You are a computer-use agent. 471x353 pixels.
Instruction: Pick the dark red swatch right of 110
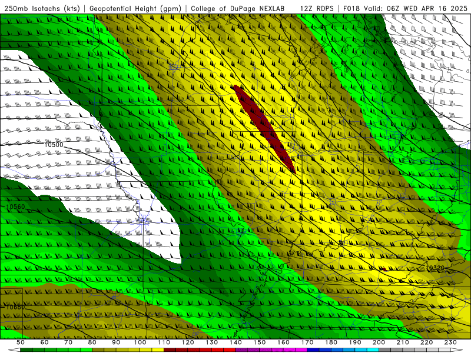(170, 350)
